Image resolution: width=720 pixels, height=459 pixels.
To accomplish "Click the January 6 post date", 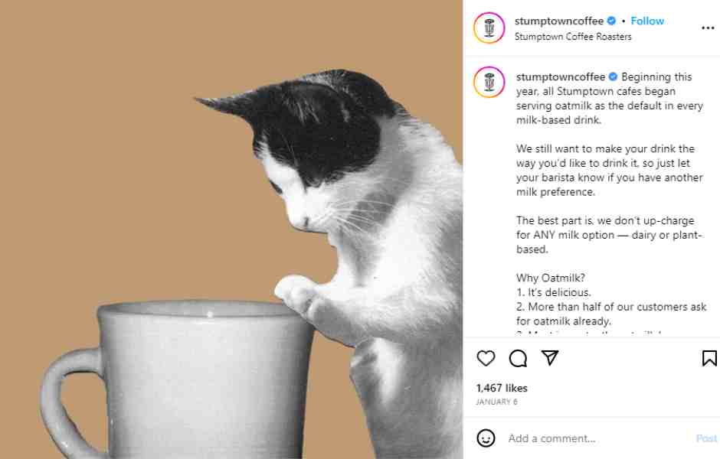I will 496,402.
